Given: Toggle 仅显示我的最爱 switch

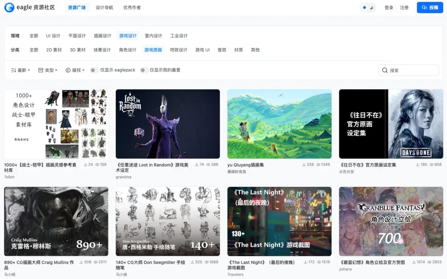Looking at the screenshot, I should pos(144,70).
